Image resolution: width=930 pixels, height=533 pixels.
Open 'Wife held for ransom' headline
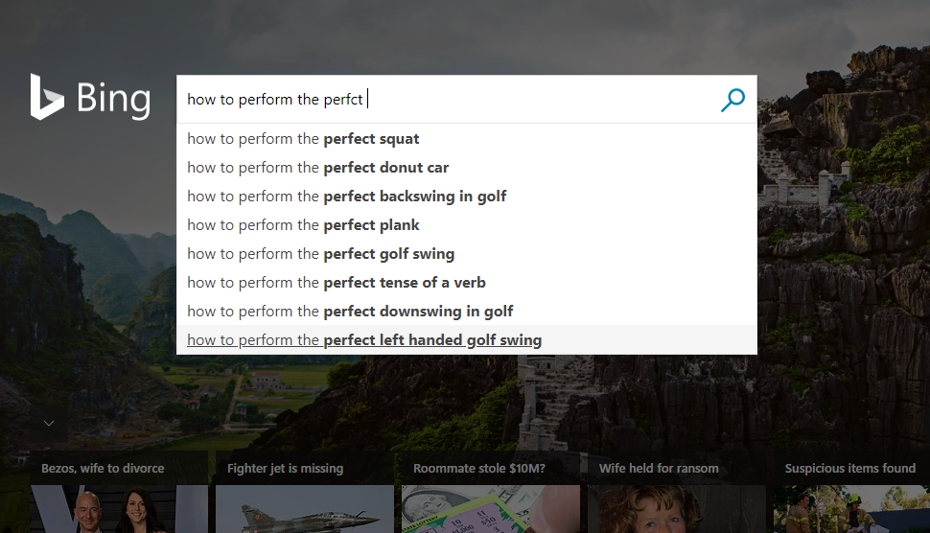pos(658,468)
